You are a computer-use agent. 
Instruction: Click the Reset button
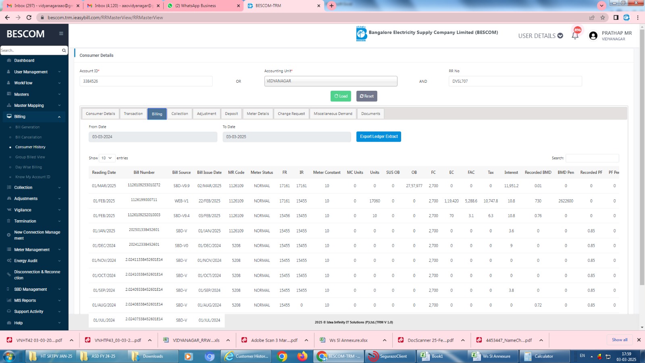[x=367, y=96]
